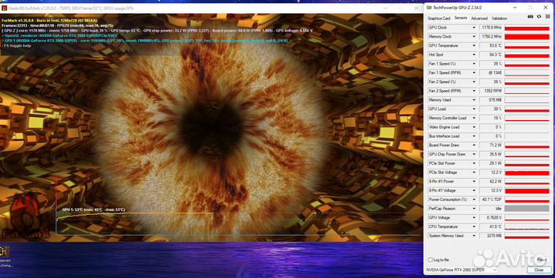Open the PCIe Slot Power dropdown
The image size is (555, 278).
click(474, 163)
